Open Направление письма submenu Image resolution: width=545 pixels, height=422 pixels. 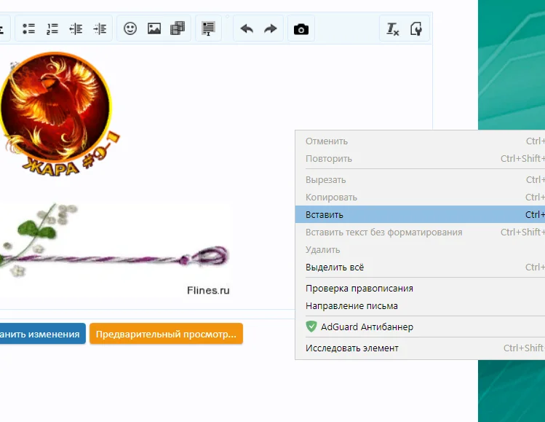[x=420, y=305]
